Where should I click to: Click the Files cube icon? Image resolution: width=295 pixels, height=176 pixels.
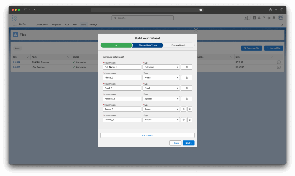point(16,35)
